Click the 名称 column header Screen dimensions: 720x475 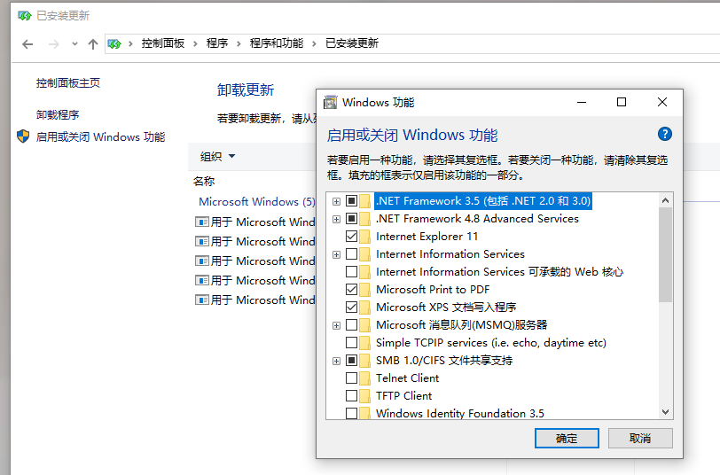coord(204,182)
